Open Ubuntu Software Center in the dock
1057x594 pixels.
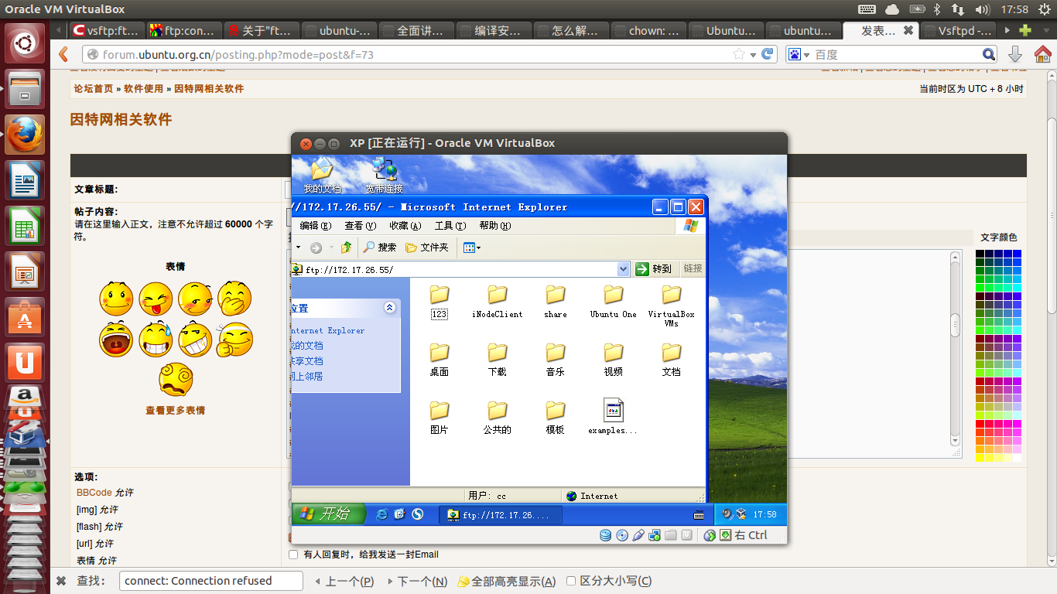(25, 317)
